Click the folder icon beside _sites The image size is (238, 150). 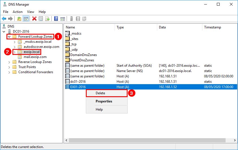(x=67, y=39)
